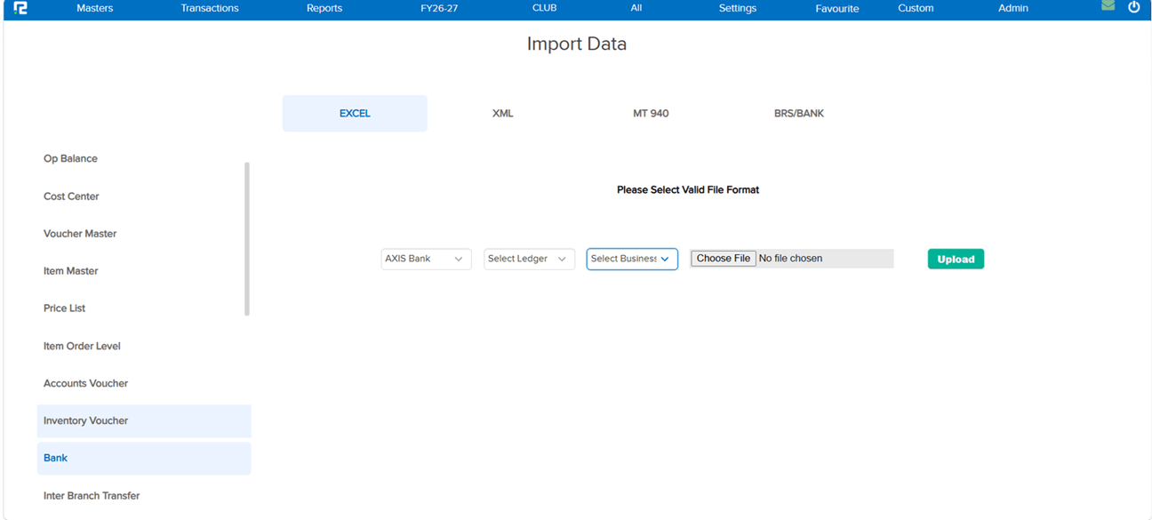Open the Settings menu

click(x=738, y=8)
